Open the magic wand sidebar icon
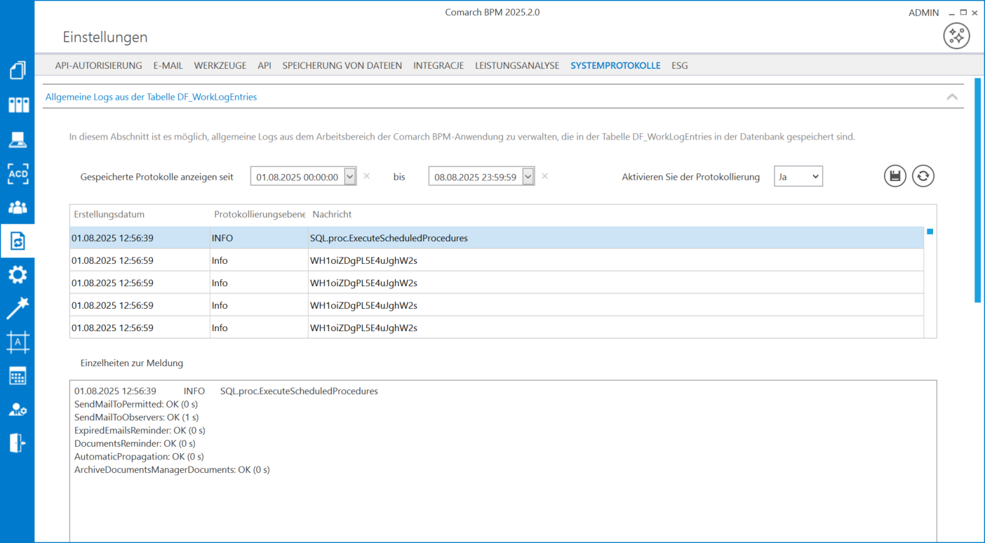The height and width of the screenshot is (543, 985). coord(18,308)
